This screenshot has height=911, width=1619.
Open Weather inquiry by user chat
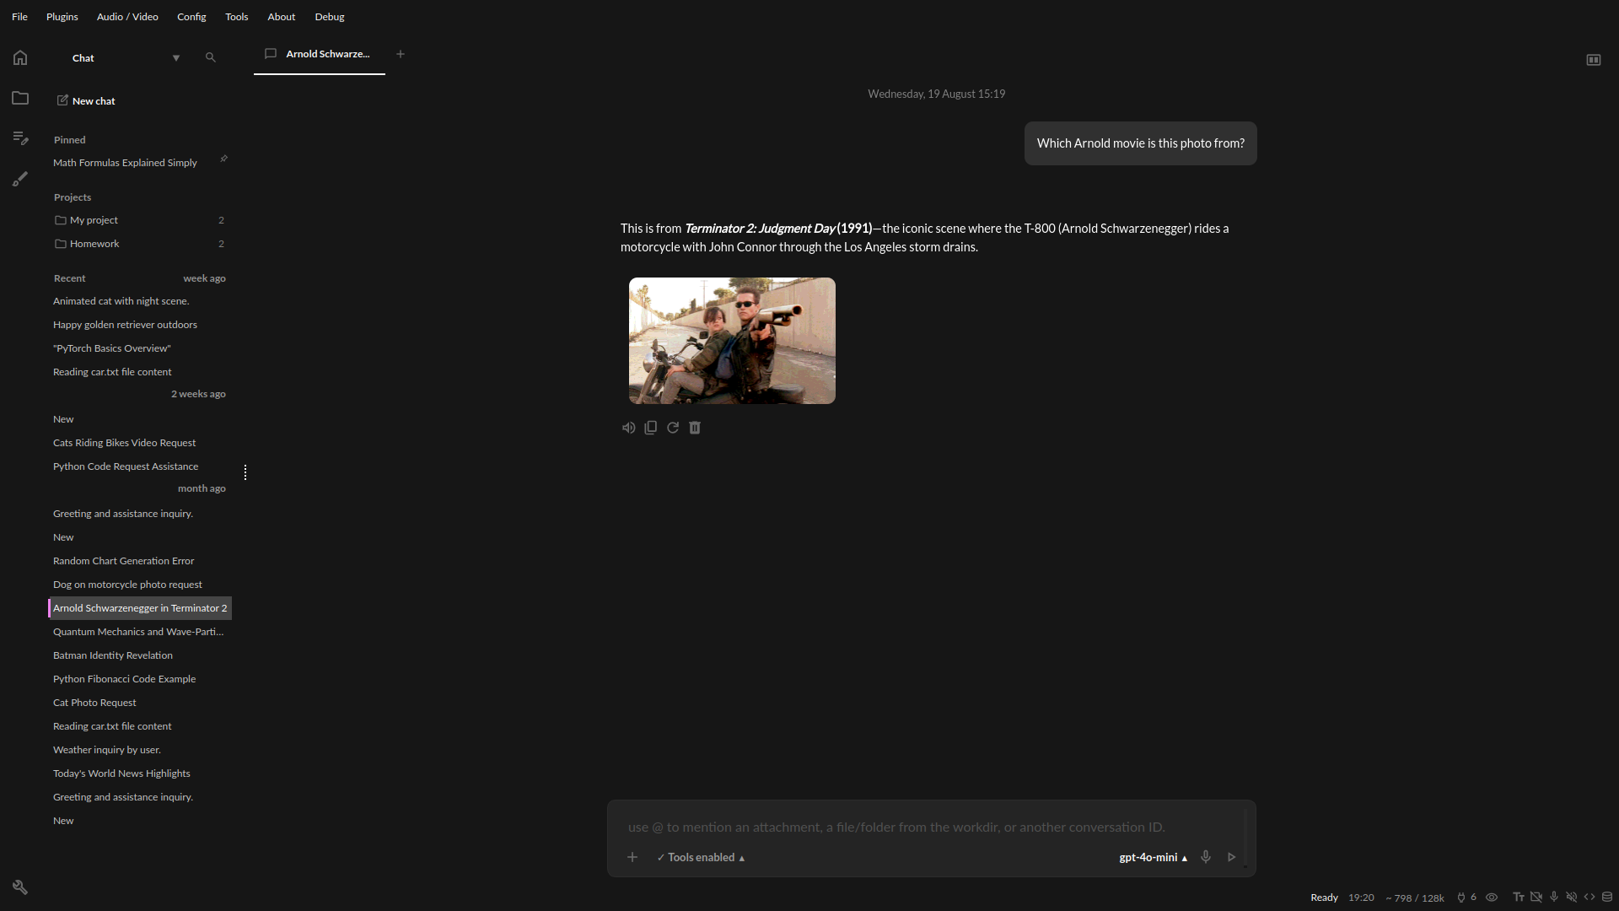(140, 750)
